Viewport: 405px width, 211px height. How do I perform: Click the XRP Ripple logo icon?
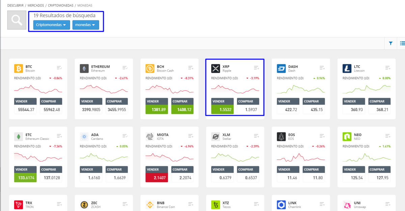[215, 69]
